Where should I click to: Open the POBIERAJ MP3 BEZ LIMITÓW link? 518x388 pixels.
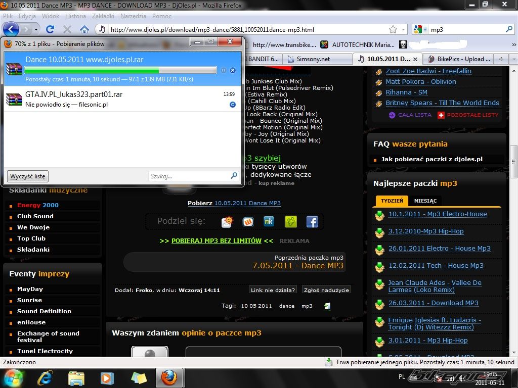coord(216,241)
